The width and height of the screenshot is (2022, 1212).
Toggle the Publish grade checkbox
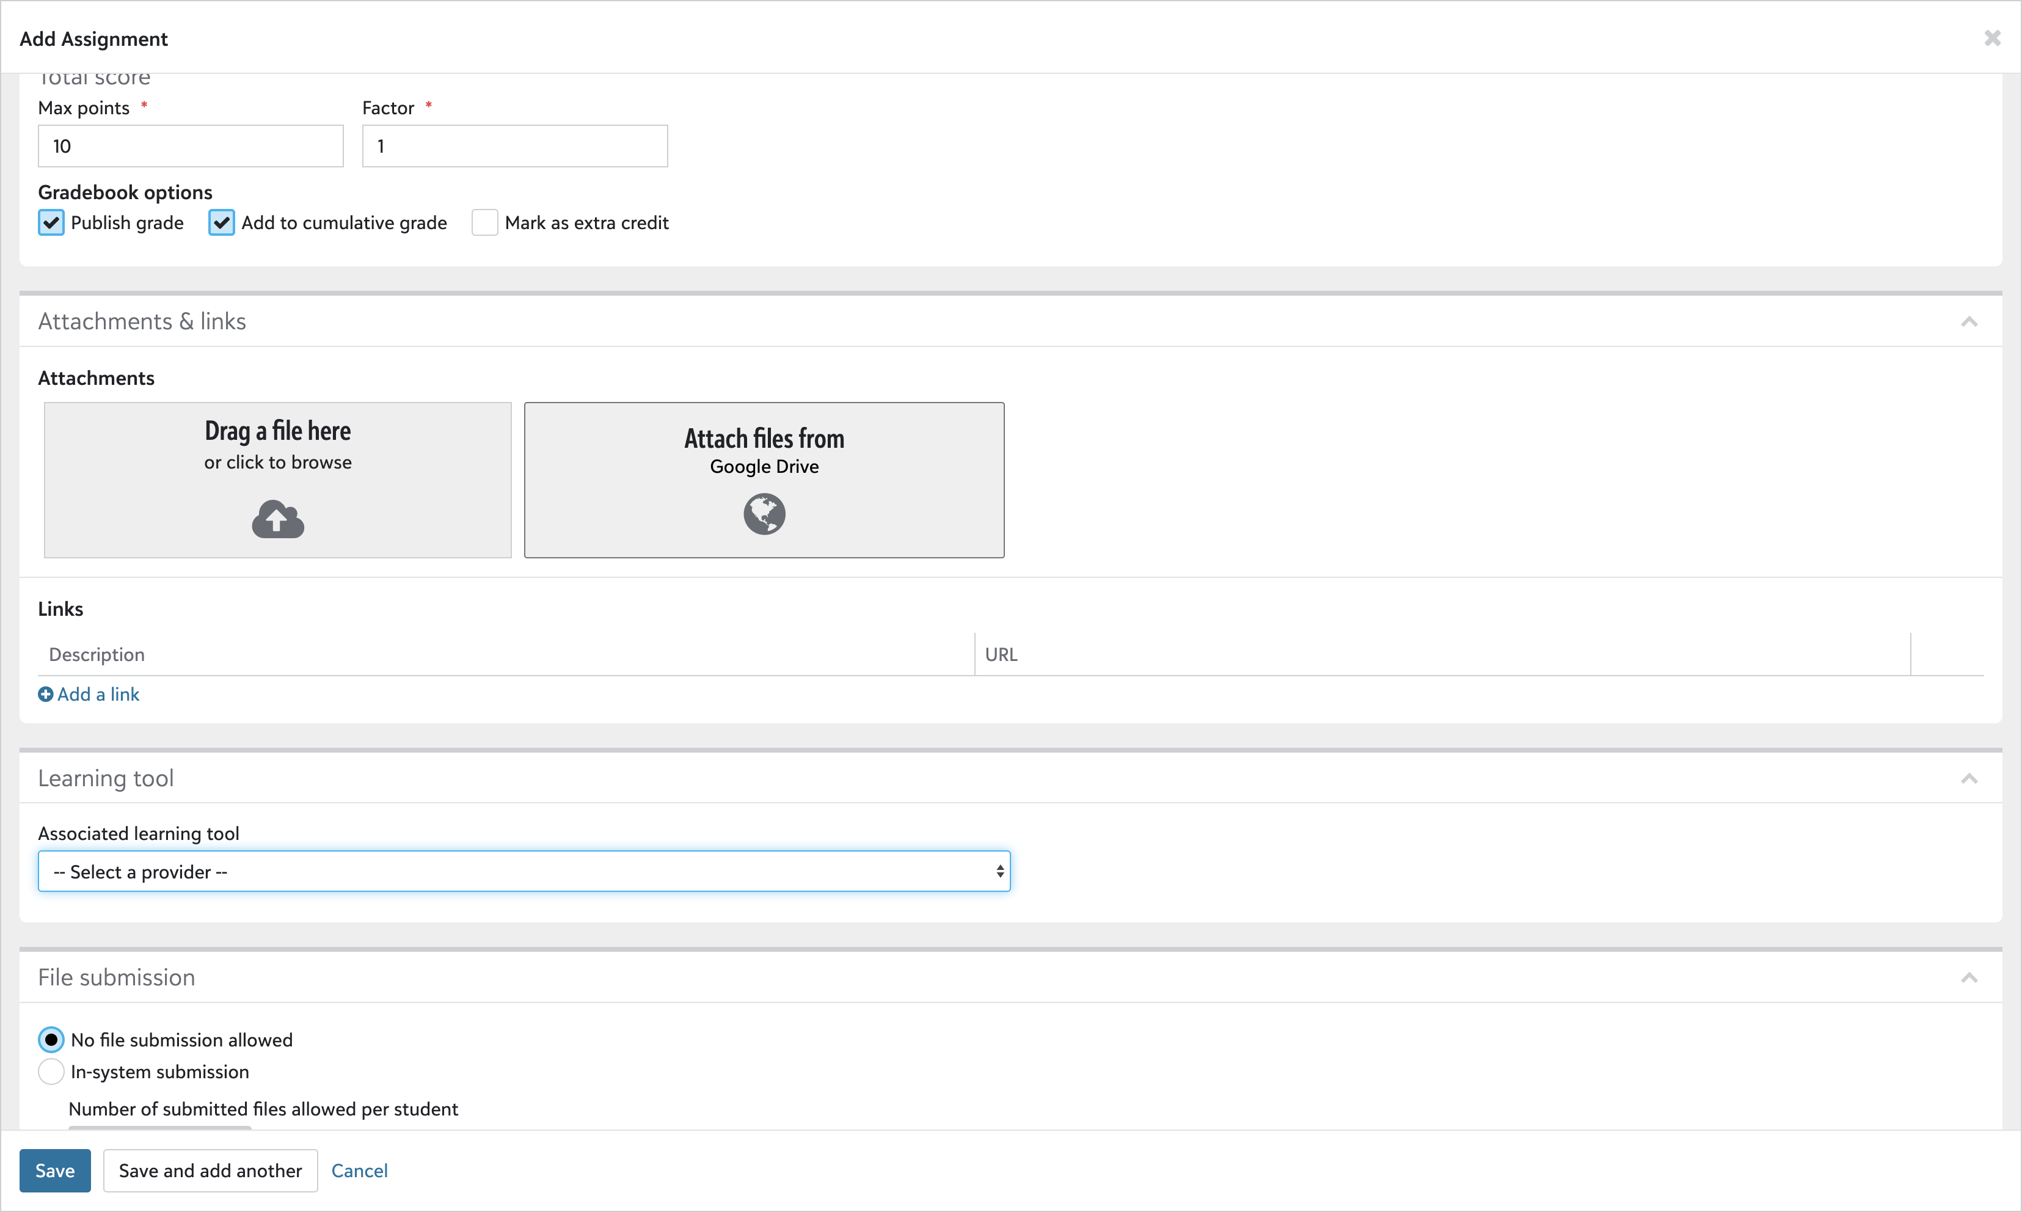point(51,223)
